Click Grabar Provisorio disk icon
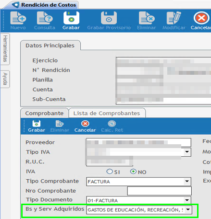Screen dimensions: 211x219 pyautogui.click(x=109, y=18)
